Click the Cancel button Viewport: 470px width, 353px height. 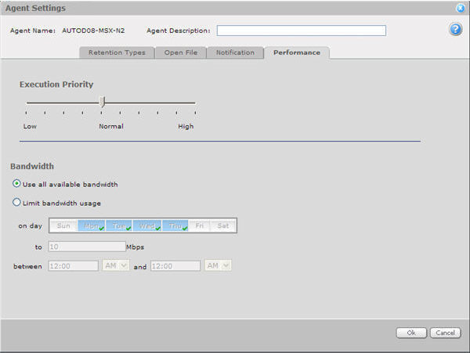pyautogui.click(x=445, y=333)
